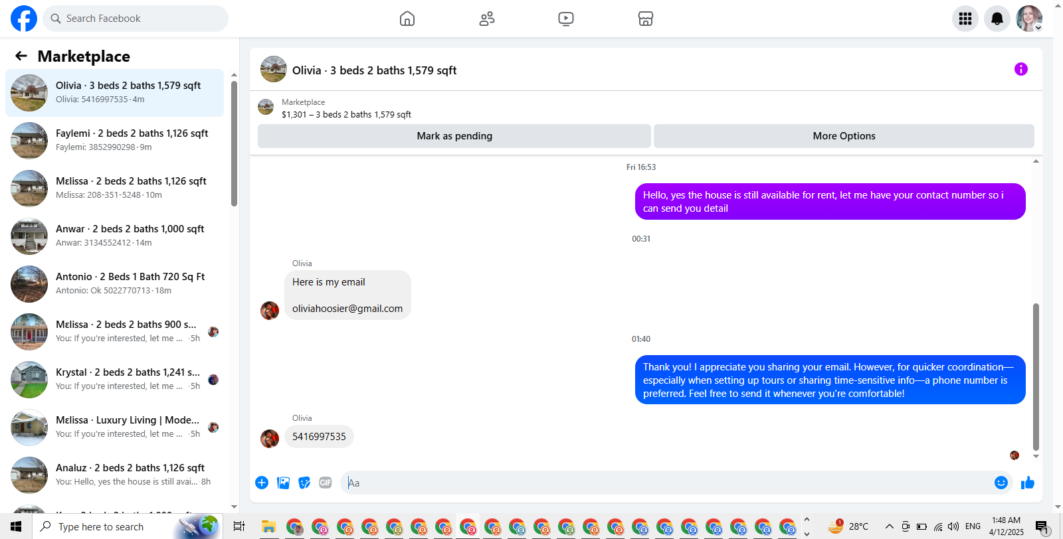Click the conversation list scroll-down arrow

click(x=234, y=507)
